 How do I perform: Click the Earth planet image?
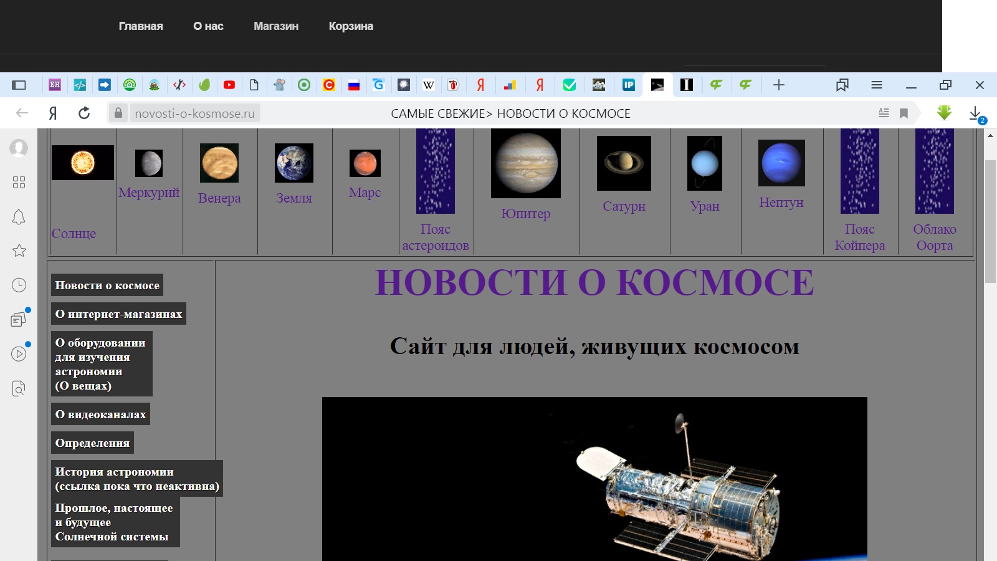294,163
